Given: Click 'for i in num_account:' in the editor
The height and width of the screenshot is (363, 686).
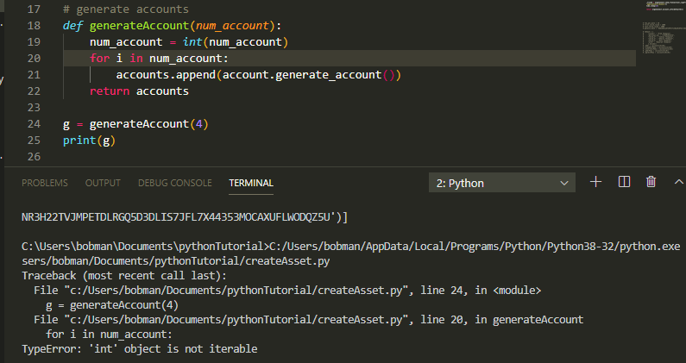Looking at the screenshot, I should 159,58.
